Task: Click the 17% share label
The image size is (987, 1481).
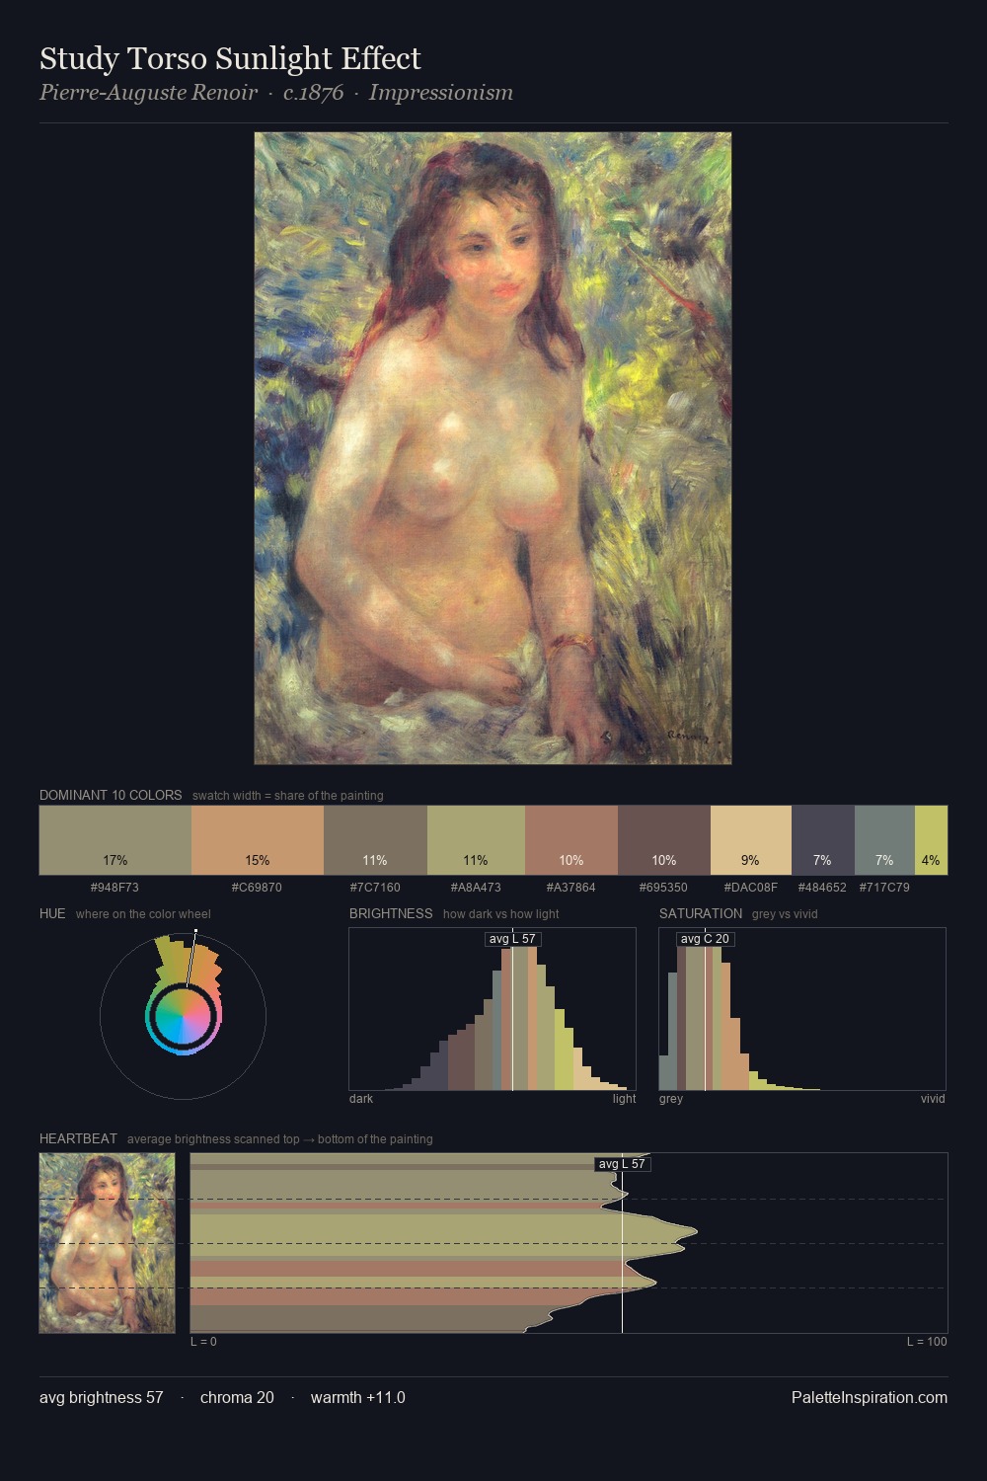Action: pos(115,860)
